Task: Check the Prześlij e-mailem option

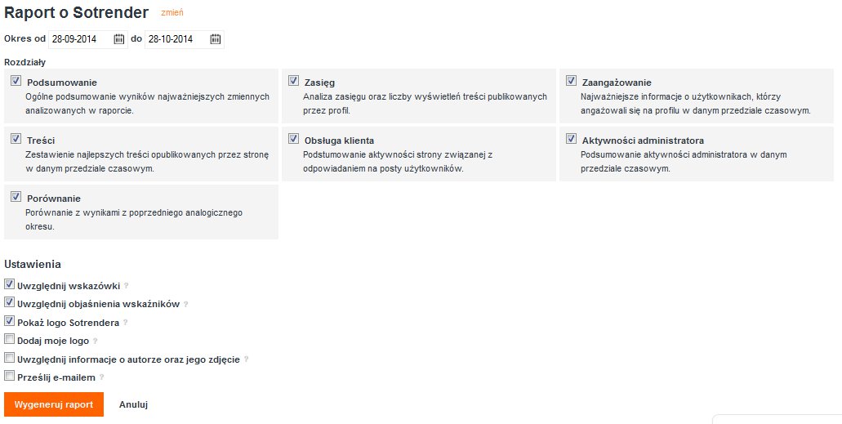Action: [x=9, y=376]
